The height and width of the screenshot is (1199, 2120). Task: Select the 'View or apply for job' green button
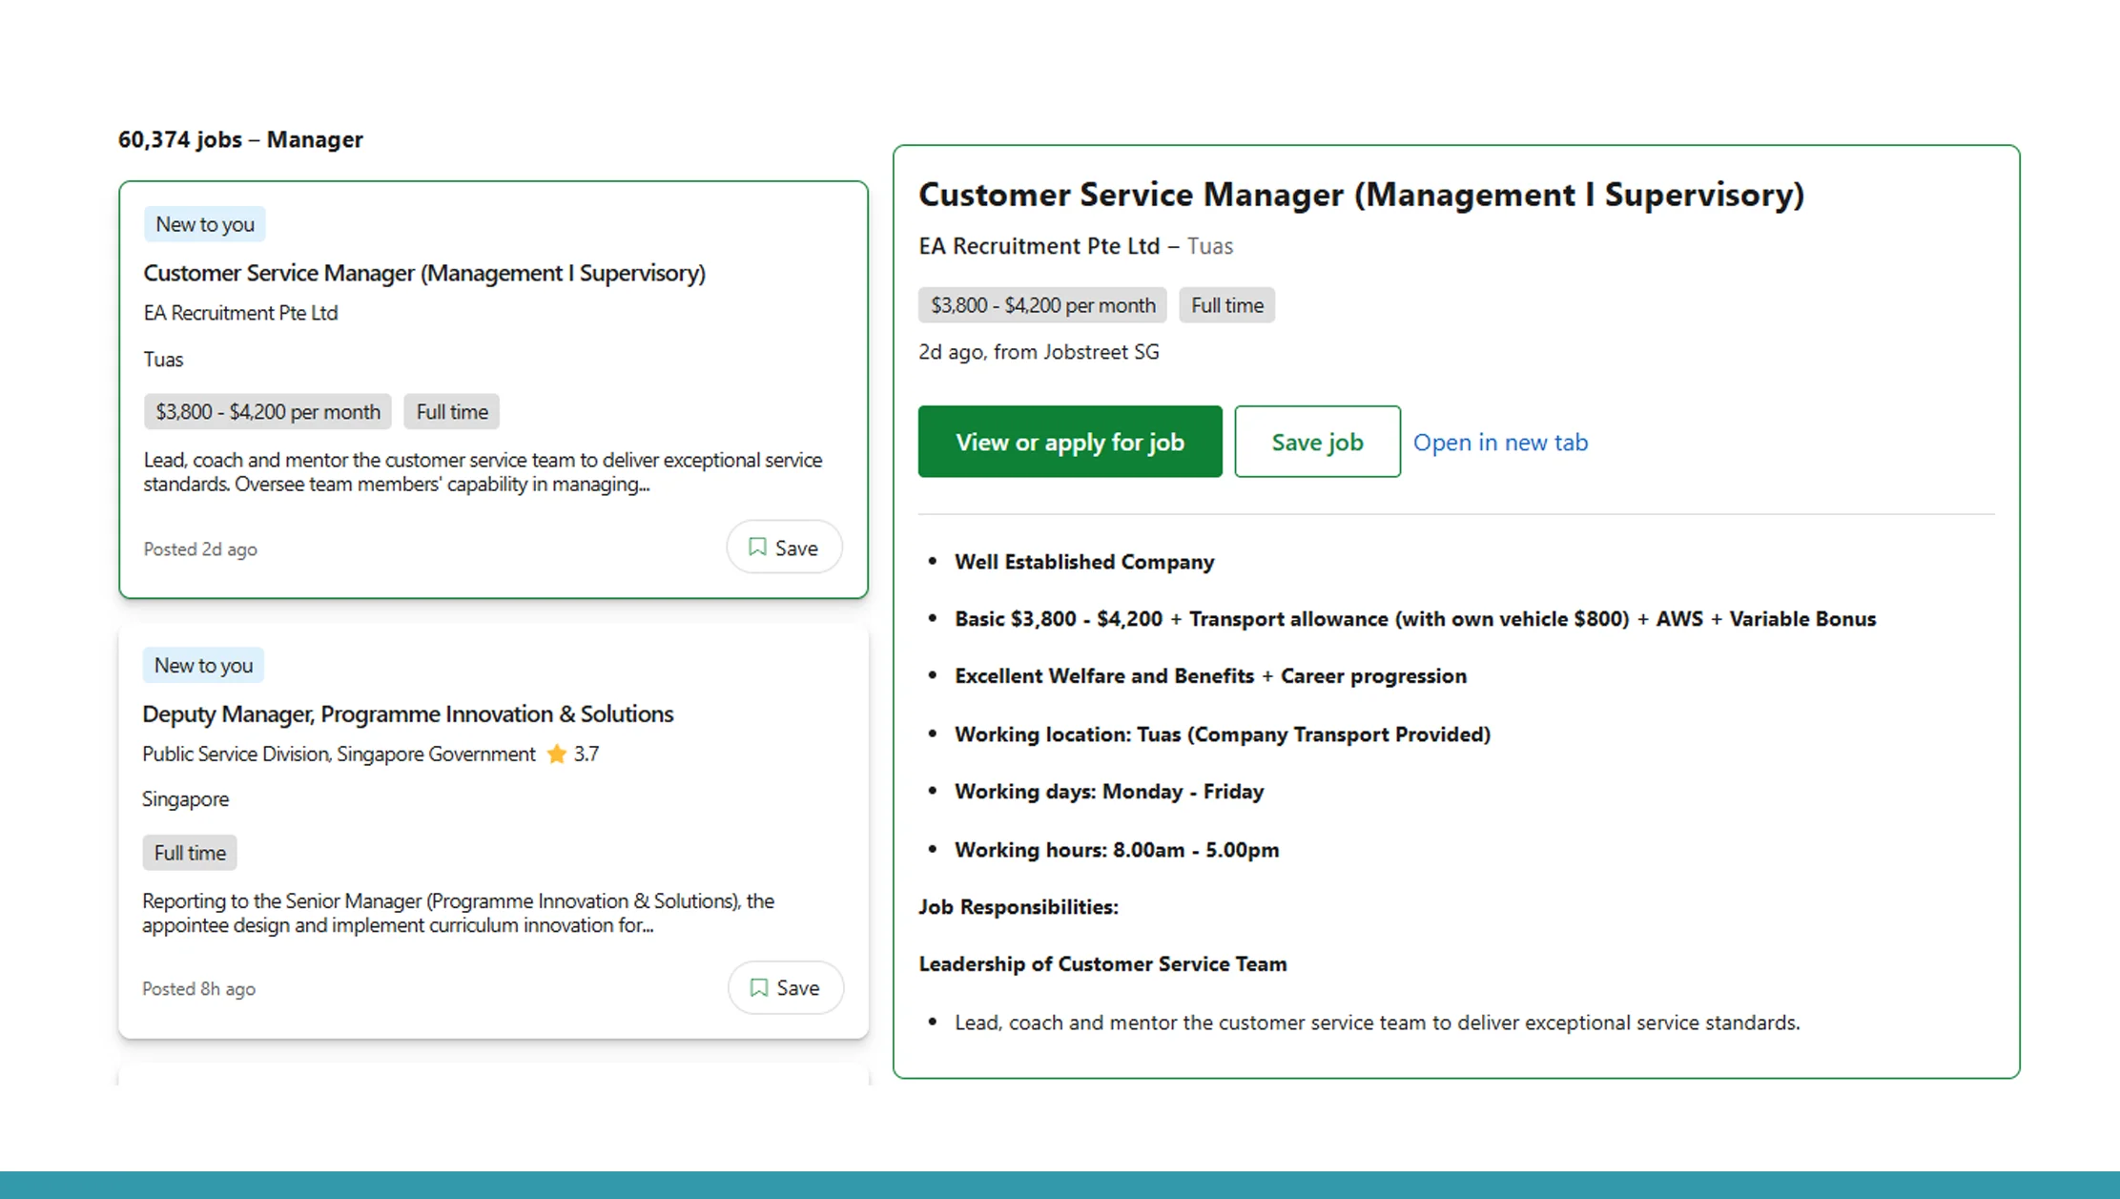click(1069, 442)
